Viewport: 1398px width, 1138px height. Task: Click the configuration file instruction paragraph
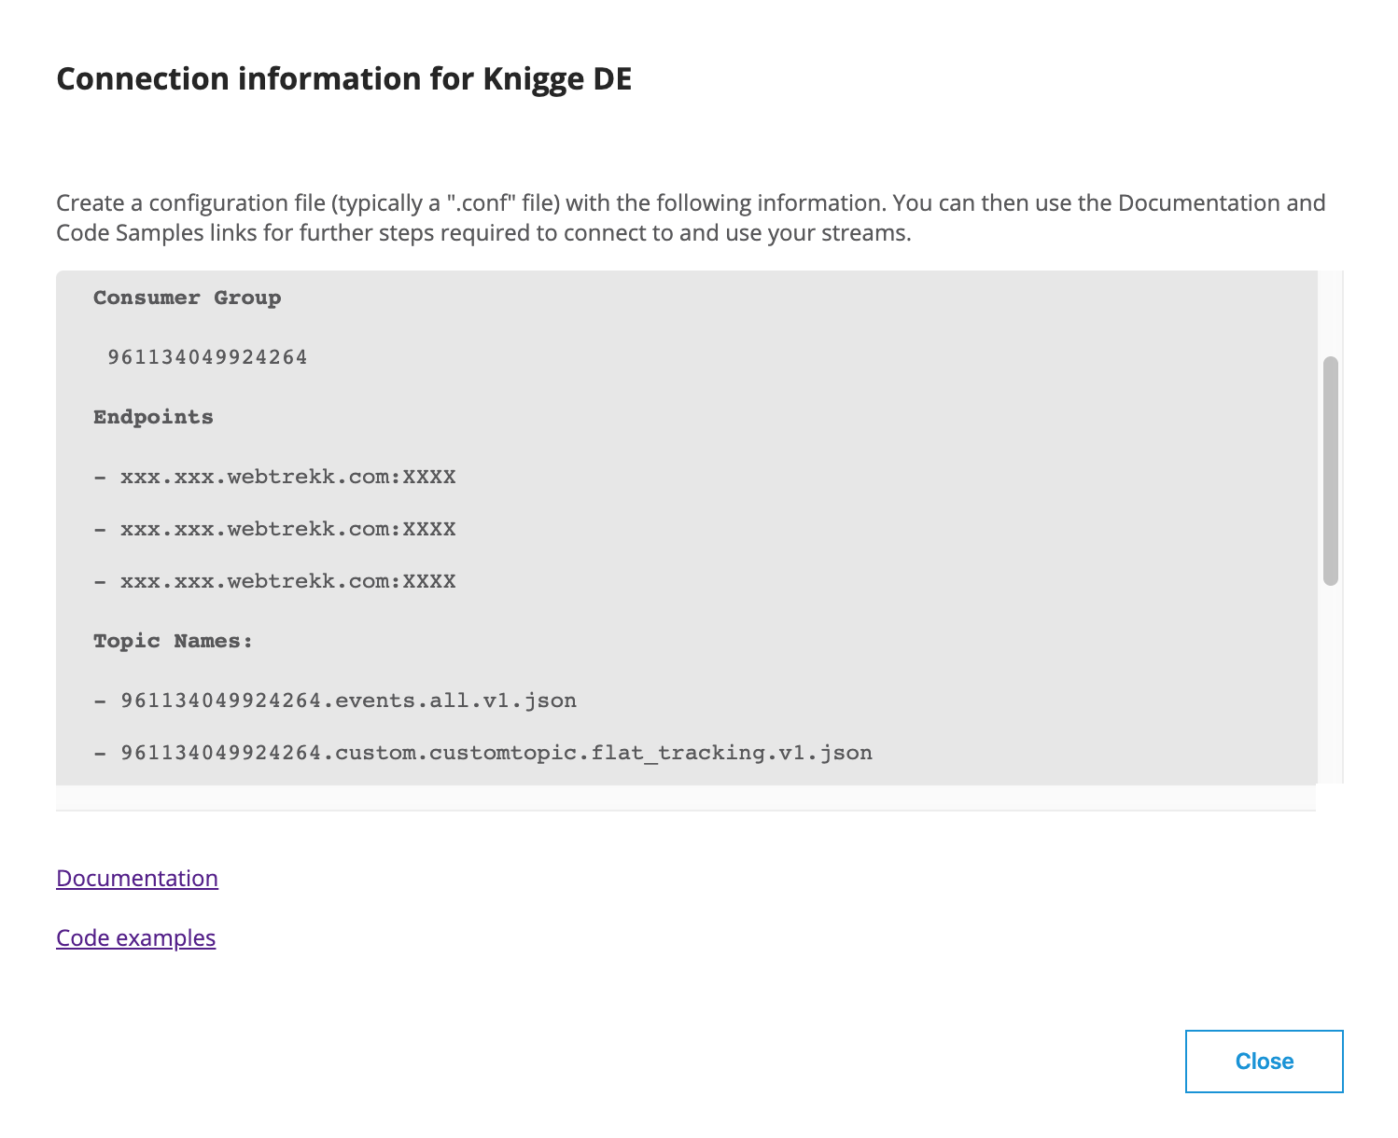point(691,217)
